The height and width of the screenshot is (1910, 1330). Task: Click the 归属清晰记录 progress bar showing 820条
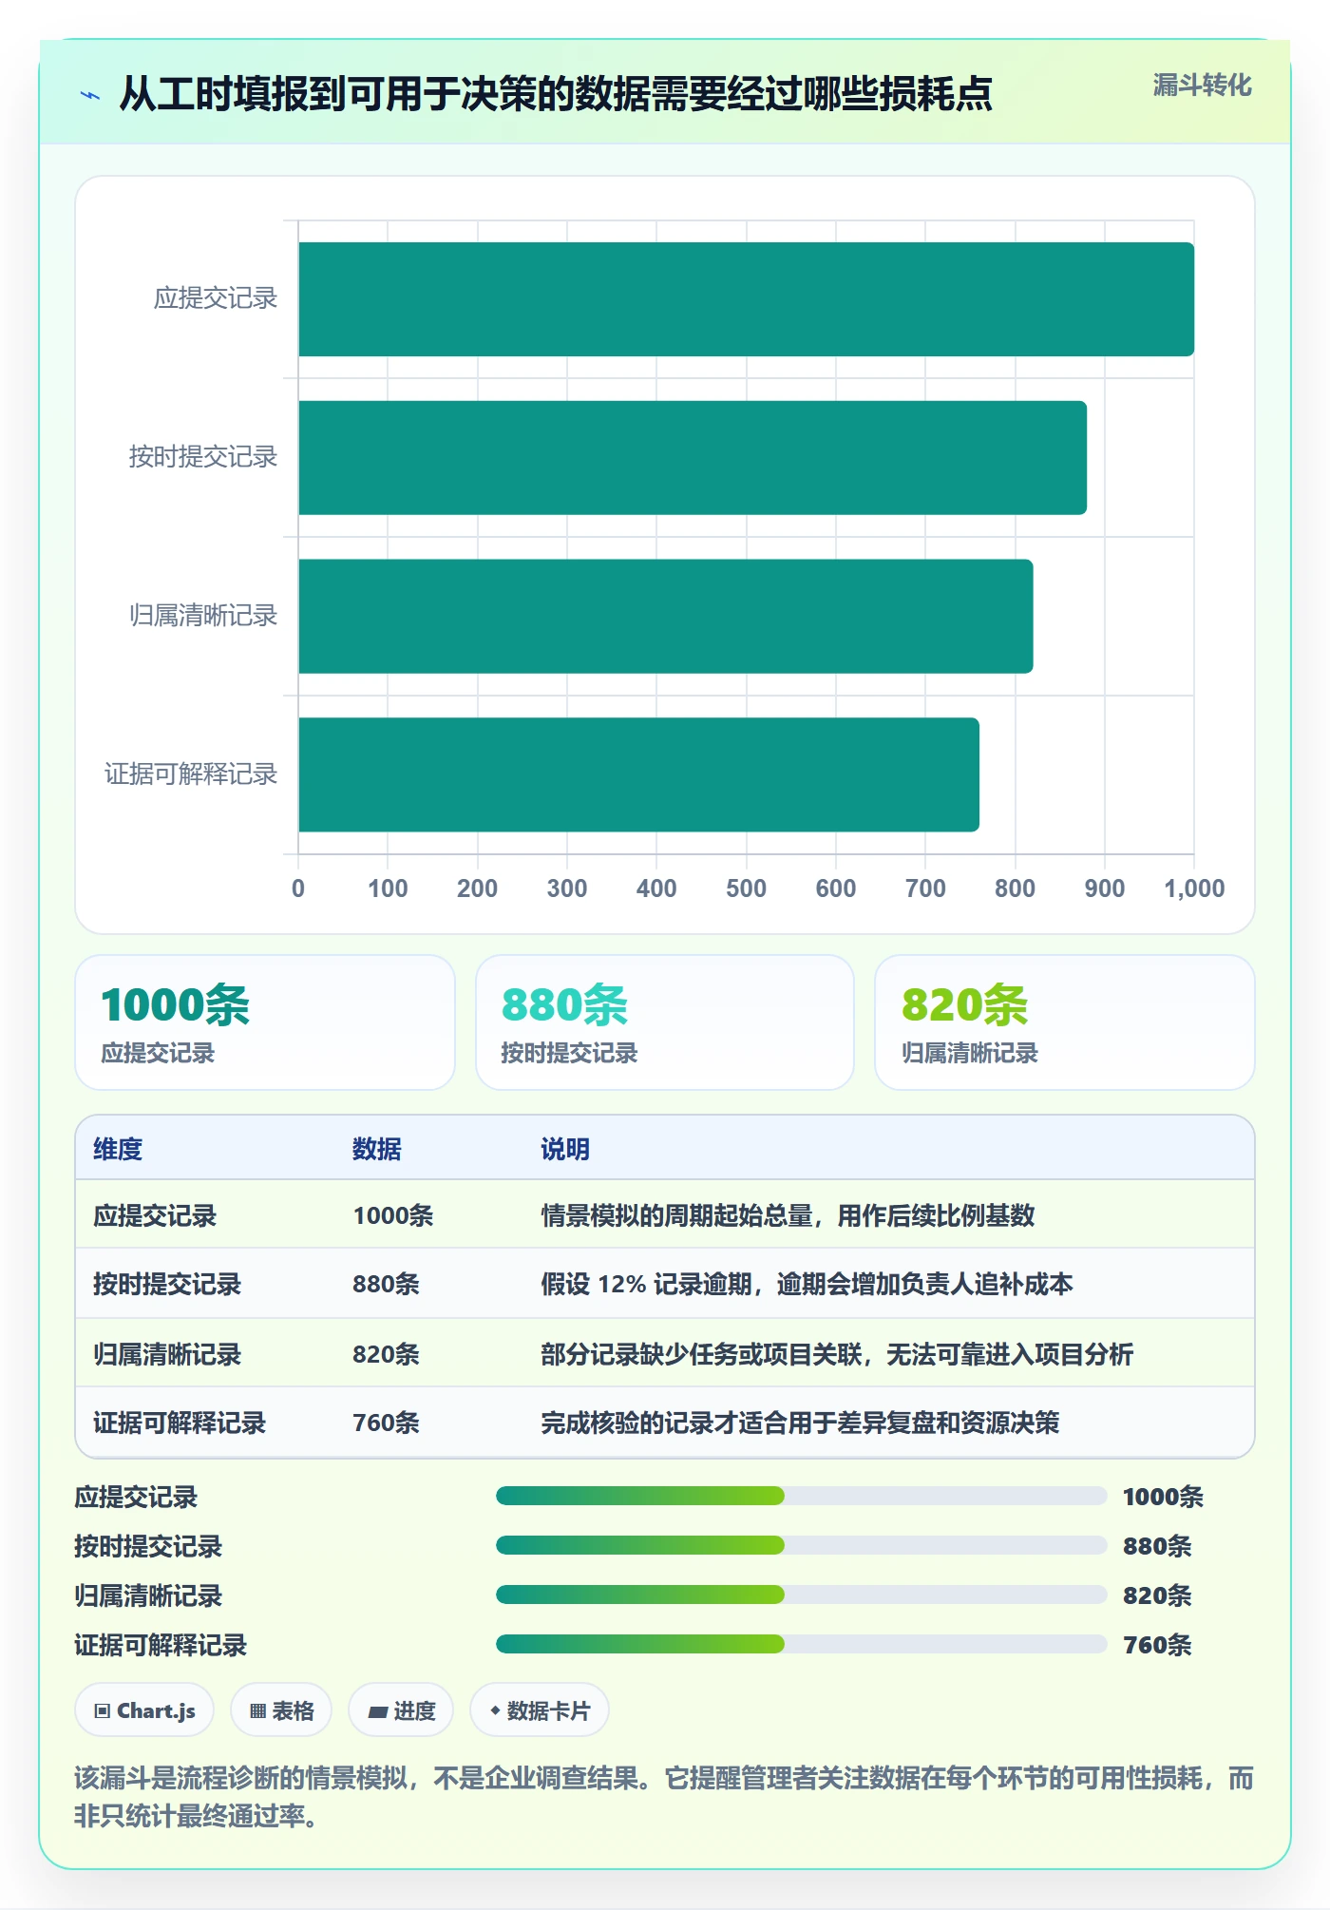(x=801, y=1595)
